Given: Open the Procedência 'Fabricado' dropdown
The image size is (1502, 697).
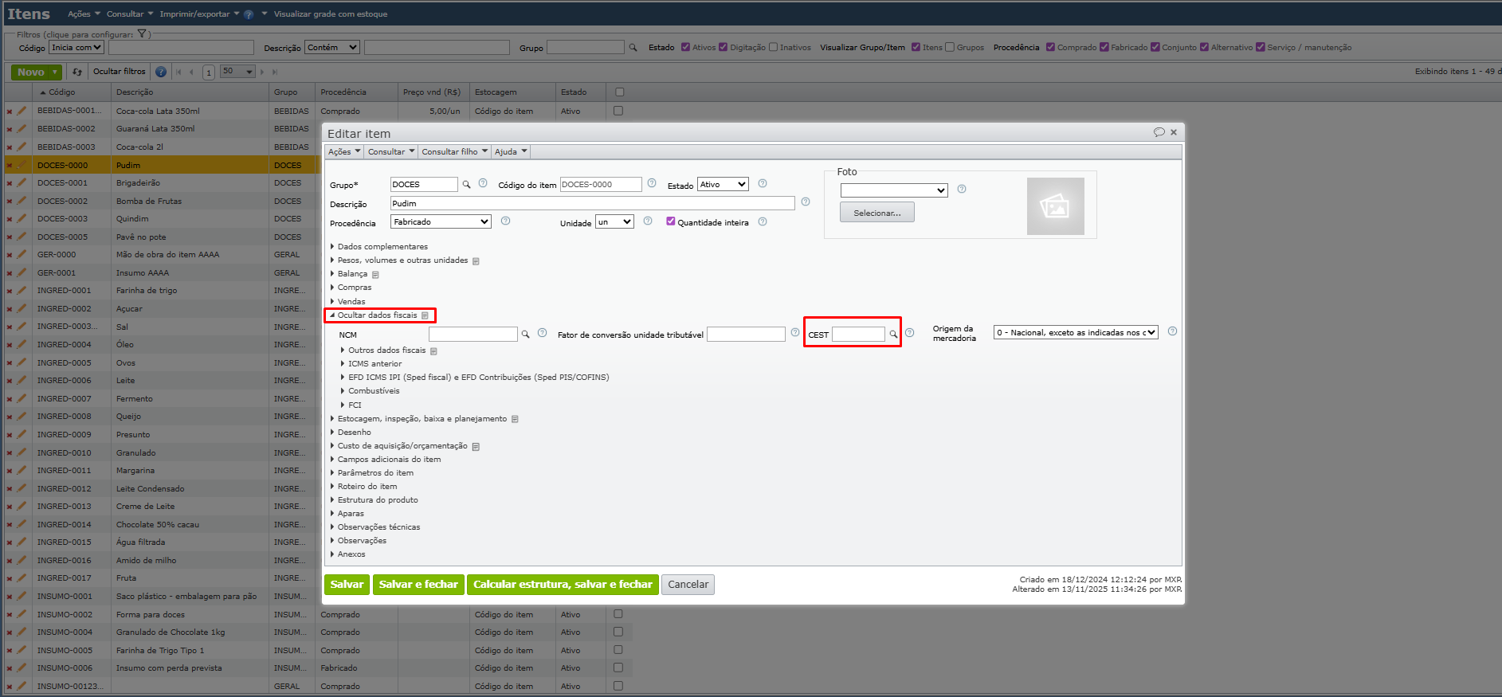Looking at the screenshot, I should tap(441, 222).
